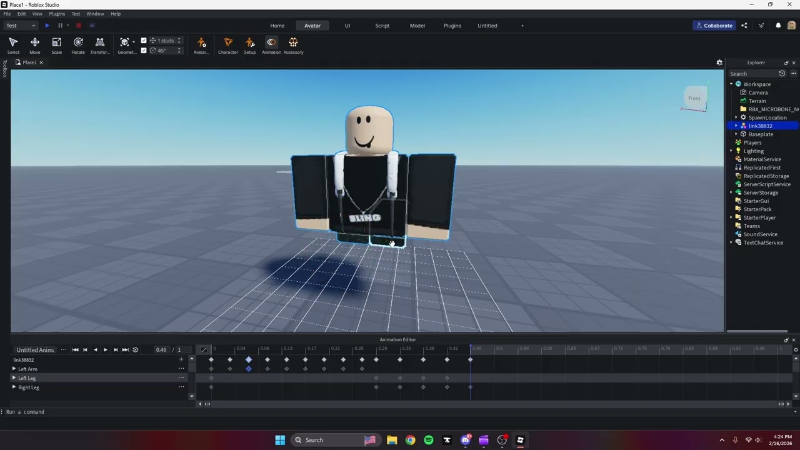
Task: Expand the SpawnLocation node
Action: tap(736, 117)
